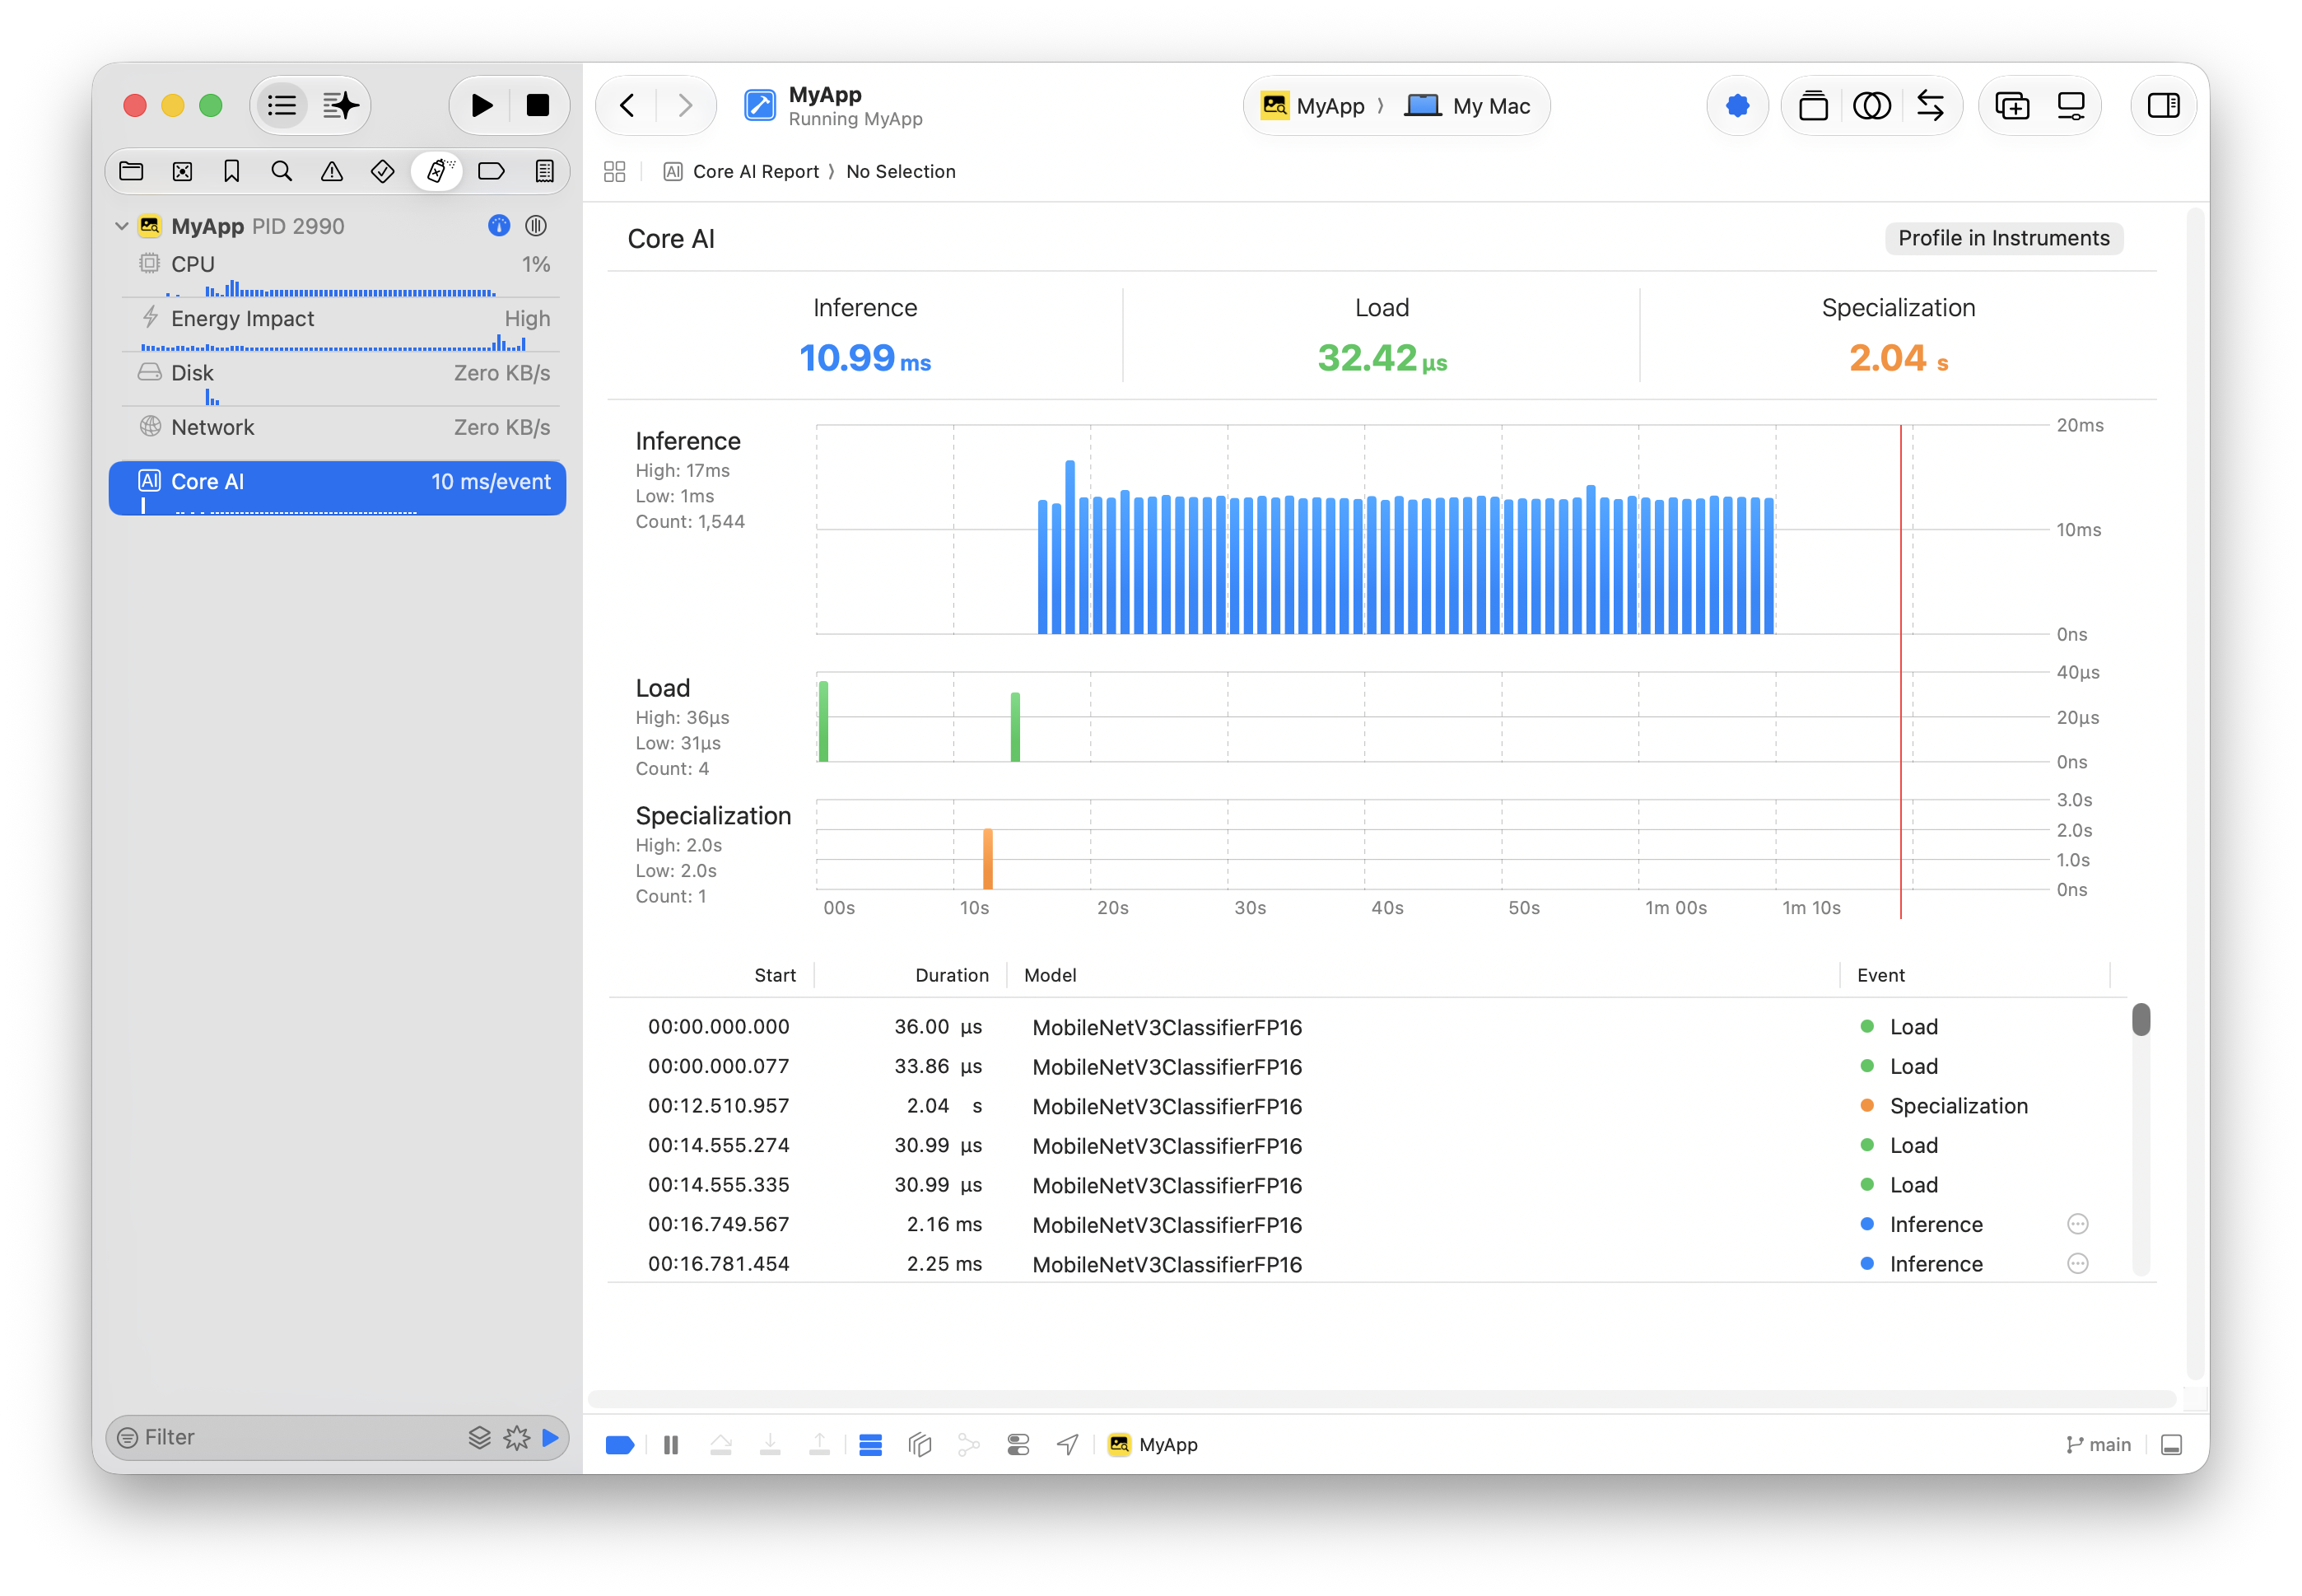Open the Find navigator magnifier icon

(282, 171)
